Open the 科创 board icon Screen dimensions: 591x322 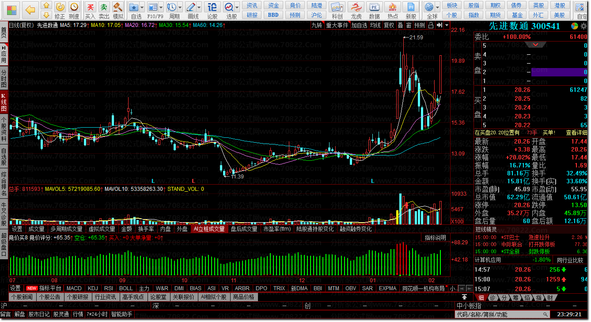coord(337,7)
